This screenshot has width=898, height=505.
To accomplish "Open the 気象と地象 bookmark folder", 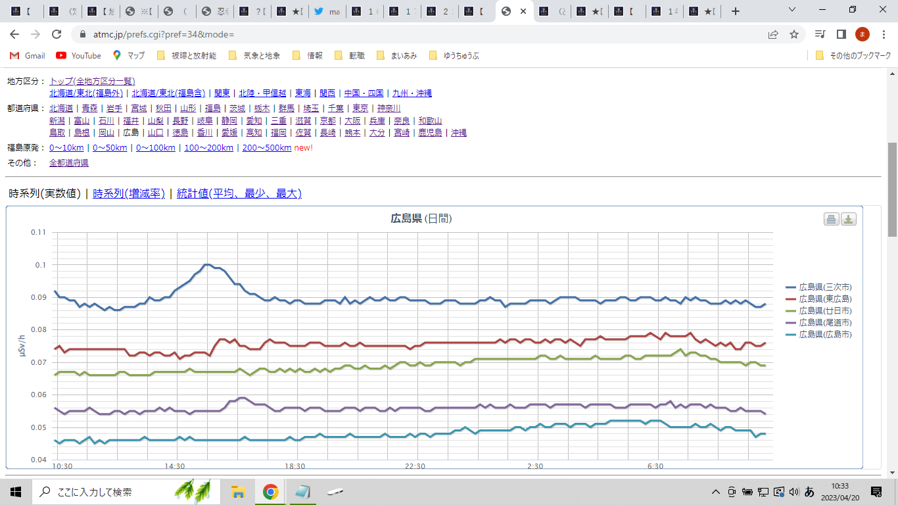I will tap(254, 56).
